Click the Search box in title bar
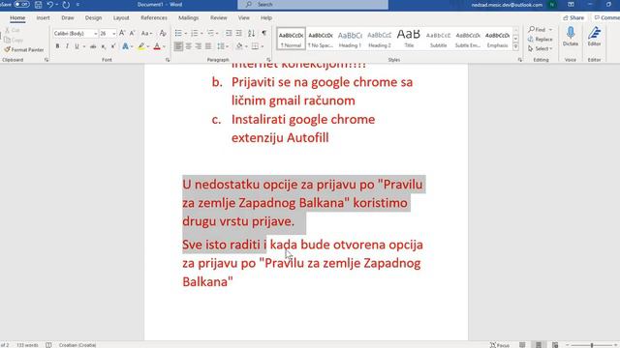620x348 pixels. pos(313,4)
